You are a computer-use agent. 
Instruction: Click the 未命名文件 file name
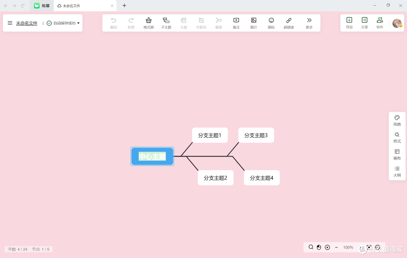tap(27, 23)
